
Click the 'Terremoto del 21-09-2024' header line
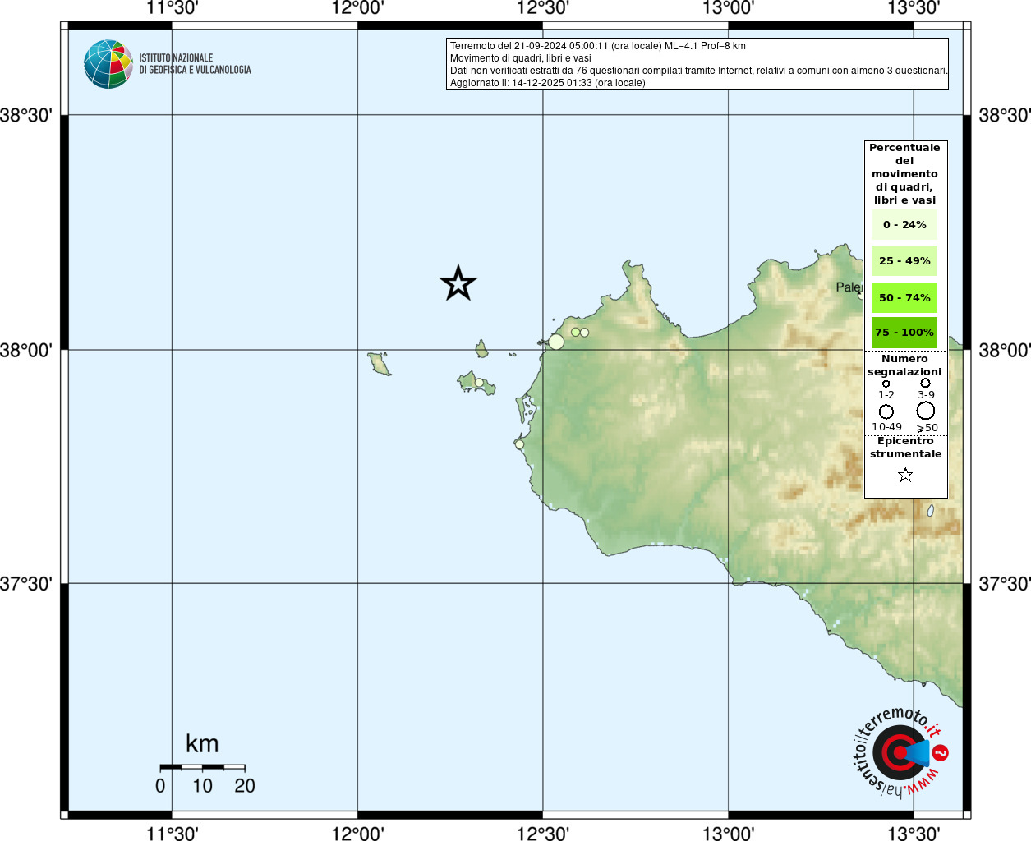598,46
